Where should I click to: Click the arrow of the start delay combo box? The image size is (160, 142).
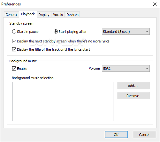(x=147, y=32)
